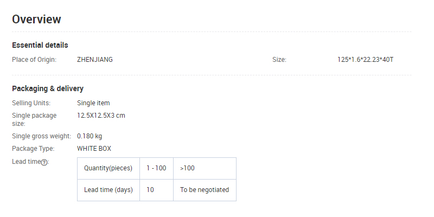The image size is (434, 217).
Task: Select the Single item value
Action: [93, 103]
